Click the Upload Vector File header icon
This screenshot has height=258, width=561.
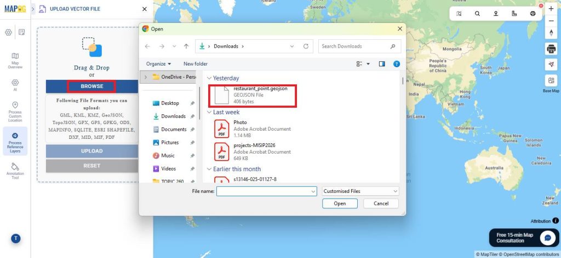[42, 9]
